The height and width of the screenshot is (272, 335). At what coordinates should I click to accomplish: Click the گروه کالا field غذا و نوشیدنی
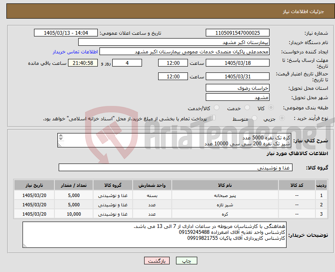click(x=176, y=167)
